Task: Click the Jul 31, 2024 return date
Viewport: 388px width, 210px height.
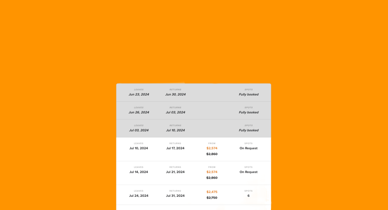Action: pos(175,196)
